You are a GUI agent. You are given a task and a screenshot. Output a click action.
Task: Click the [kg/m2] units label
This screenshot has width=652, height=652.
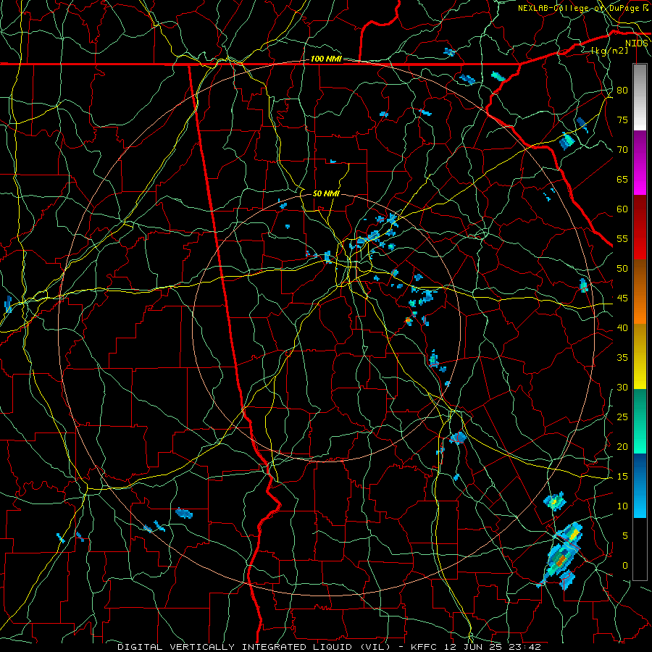click(609, 51)
